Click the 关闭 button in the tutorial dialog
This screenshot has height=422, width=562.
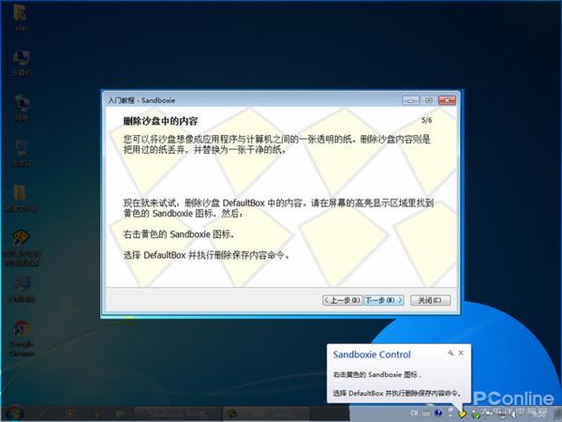[430, 300]
